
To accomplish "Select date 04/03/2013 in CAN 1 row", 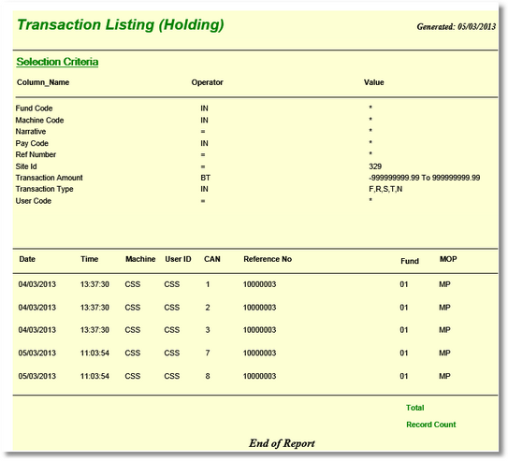I will pos(36,284).
